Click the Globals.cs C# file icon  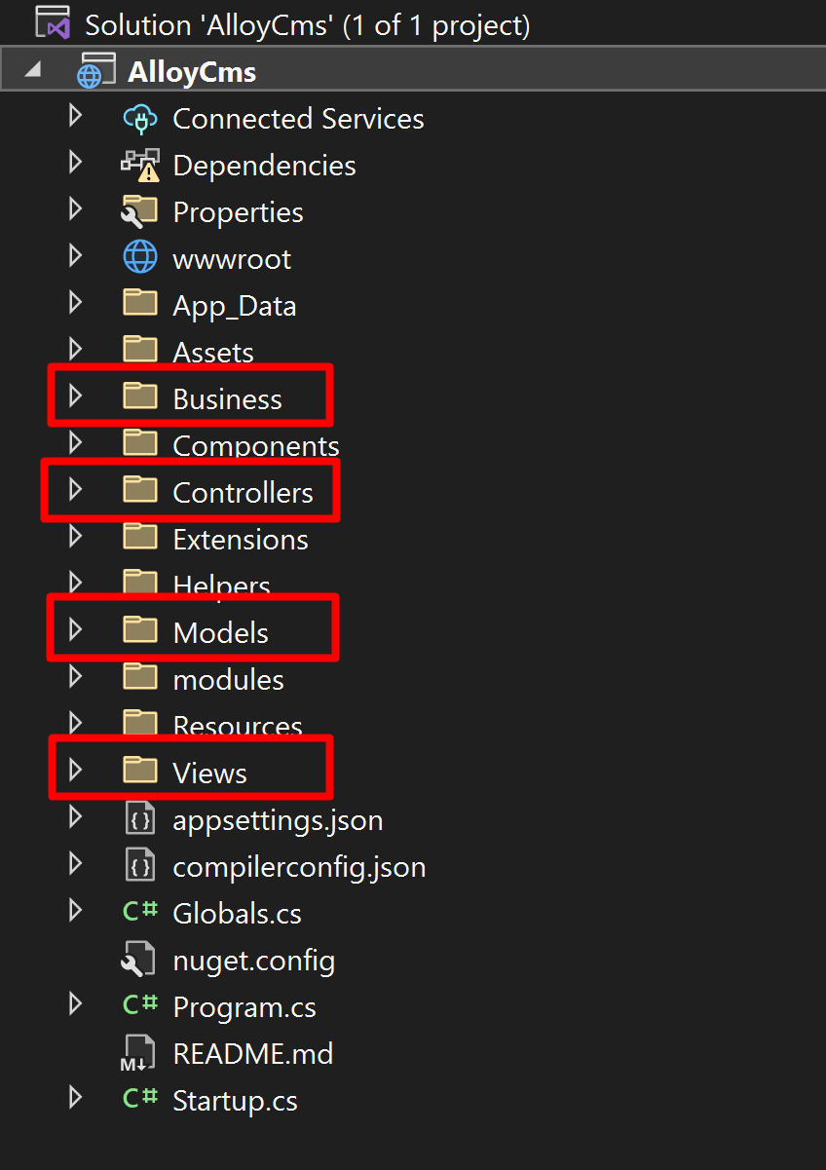[140, 913]
